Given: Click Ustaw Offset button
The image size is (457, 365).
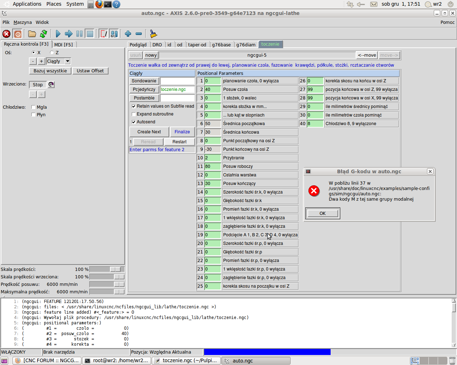Looking at the screenshot, I should (x=90, y=71).
